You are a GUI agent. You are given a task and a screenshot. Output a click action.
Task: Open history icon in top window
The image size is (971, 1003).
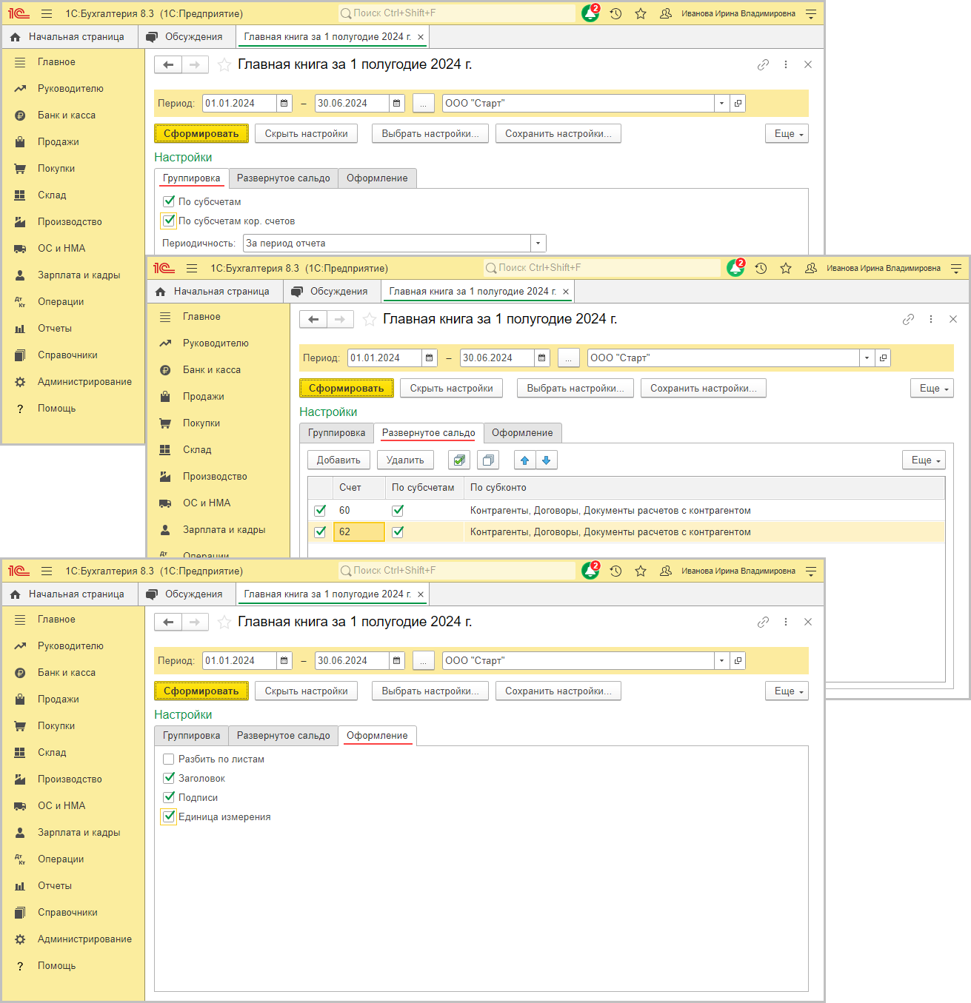tap(615, 13)
